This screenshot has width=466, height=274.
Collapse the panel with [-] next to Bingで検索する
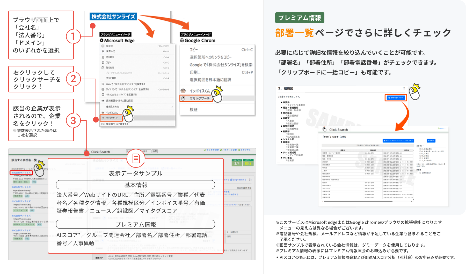[250, 179]
